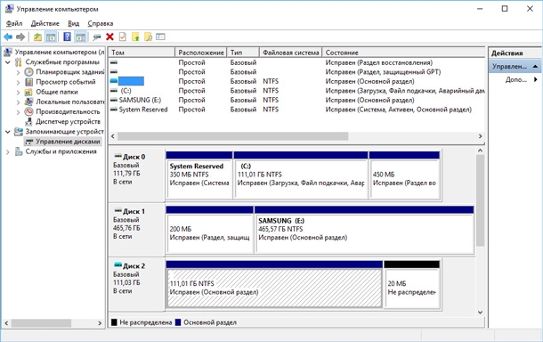This screenshot has width=543, height=342.
Task: Sort by the Тип column header
Action: tap(243, 53)
